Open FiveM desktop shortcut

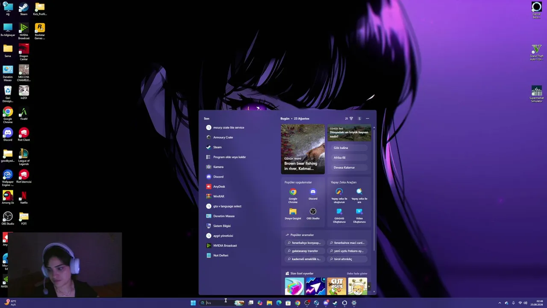(x=24, y=114)
